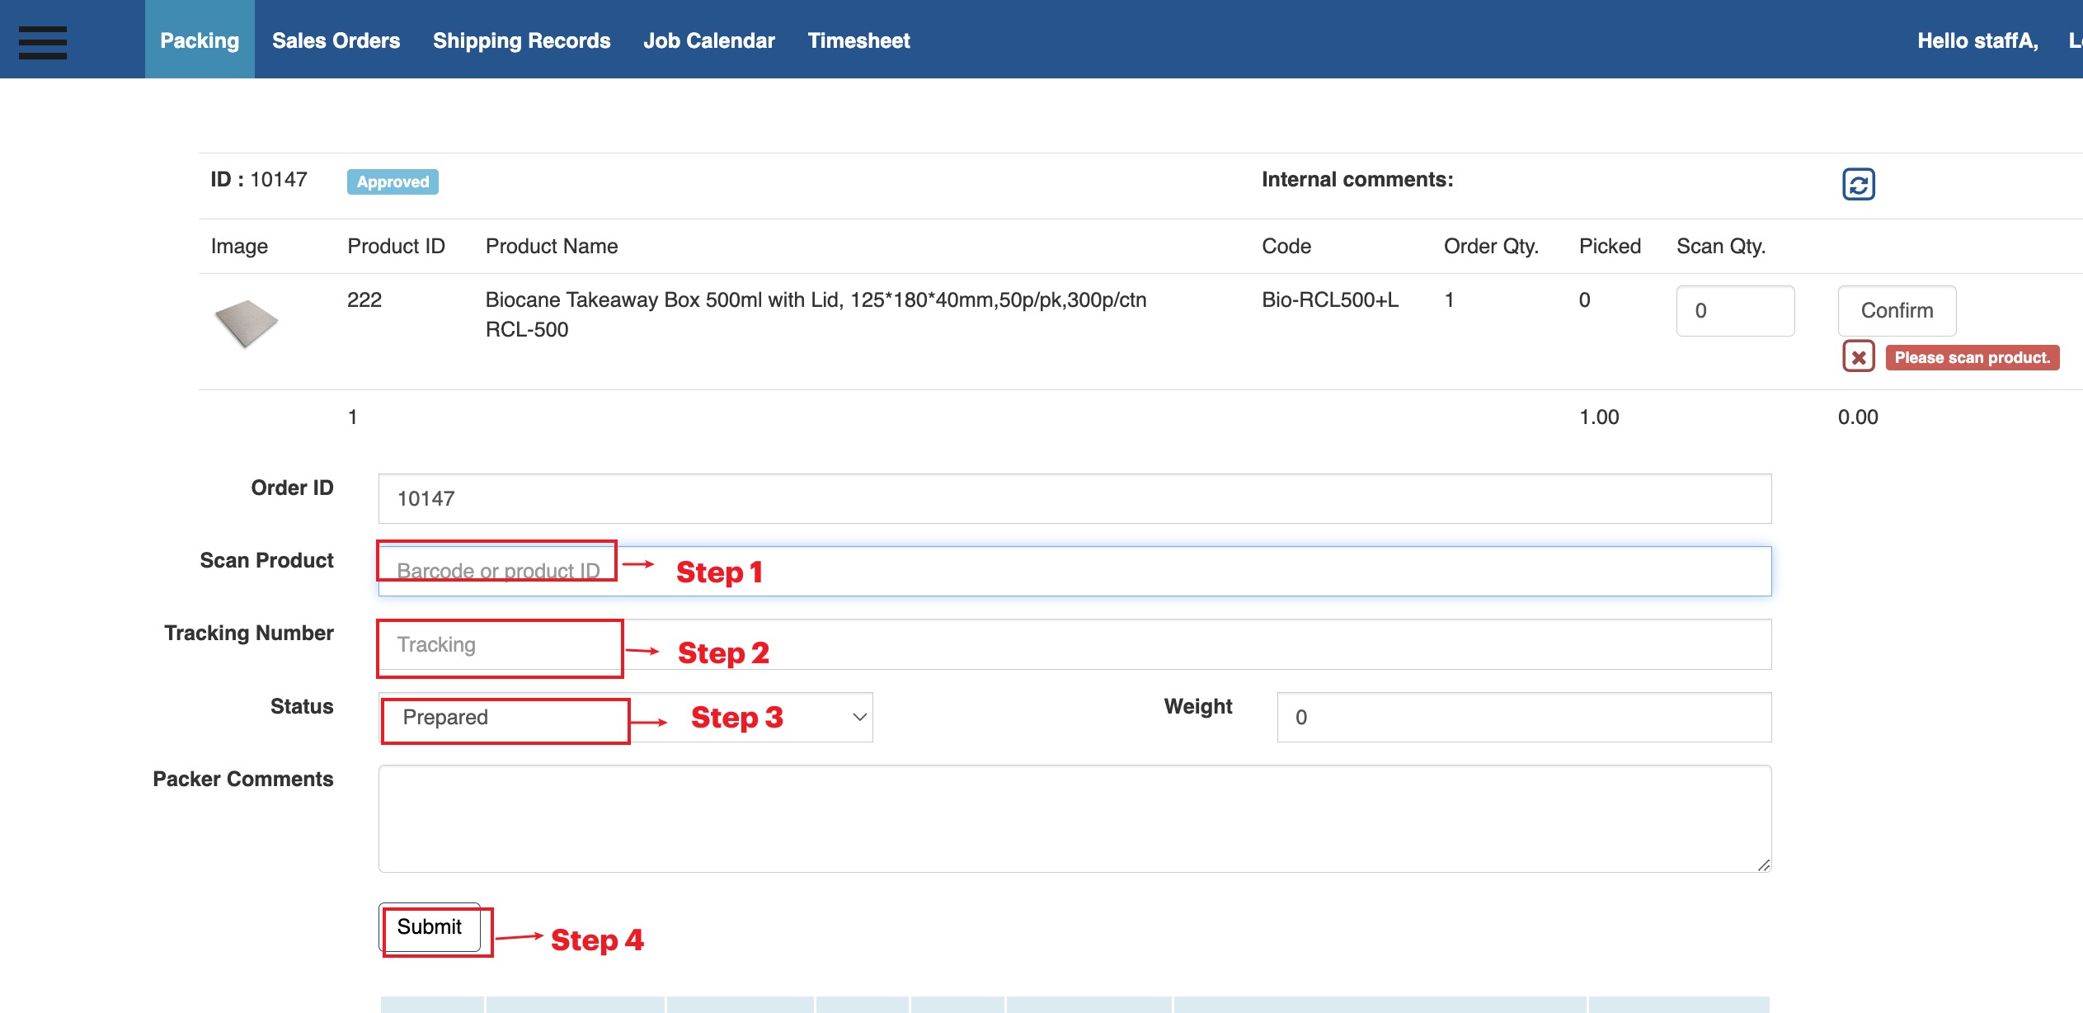The height and width of the screenshot is (1013, 2083).
Task: Click the red X error icon
Action: pyautogui.click(x=1856, y=359)
